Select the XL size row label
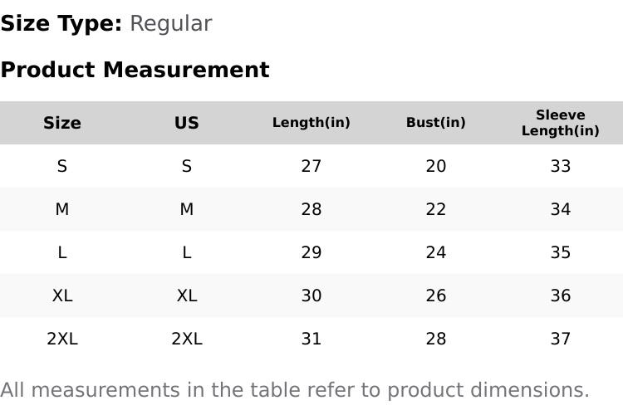This screenshot has width=623, height=420. click(62, 295)
